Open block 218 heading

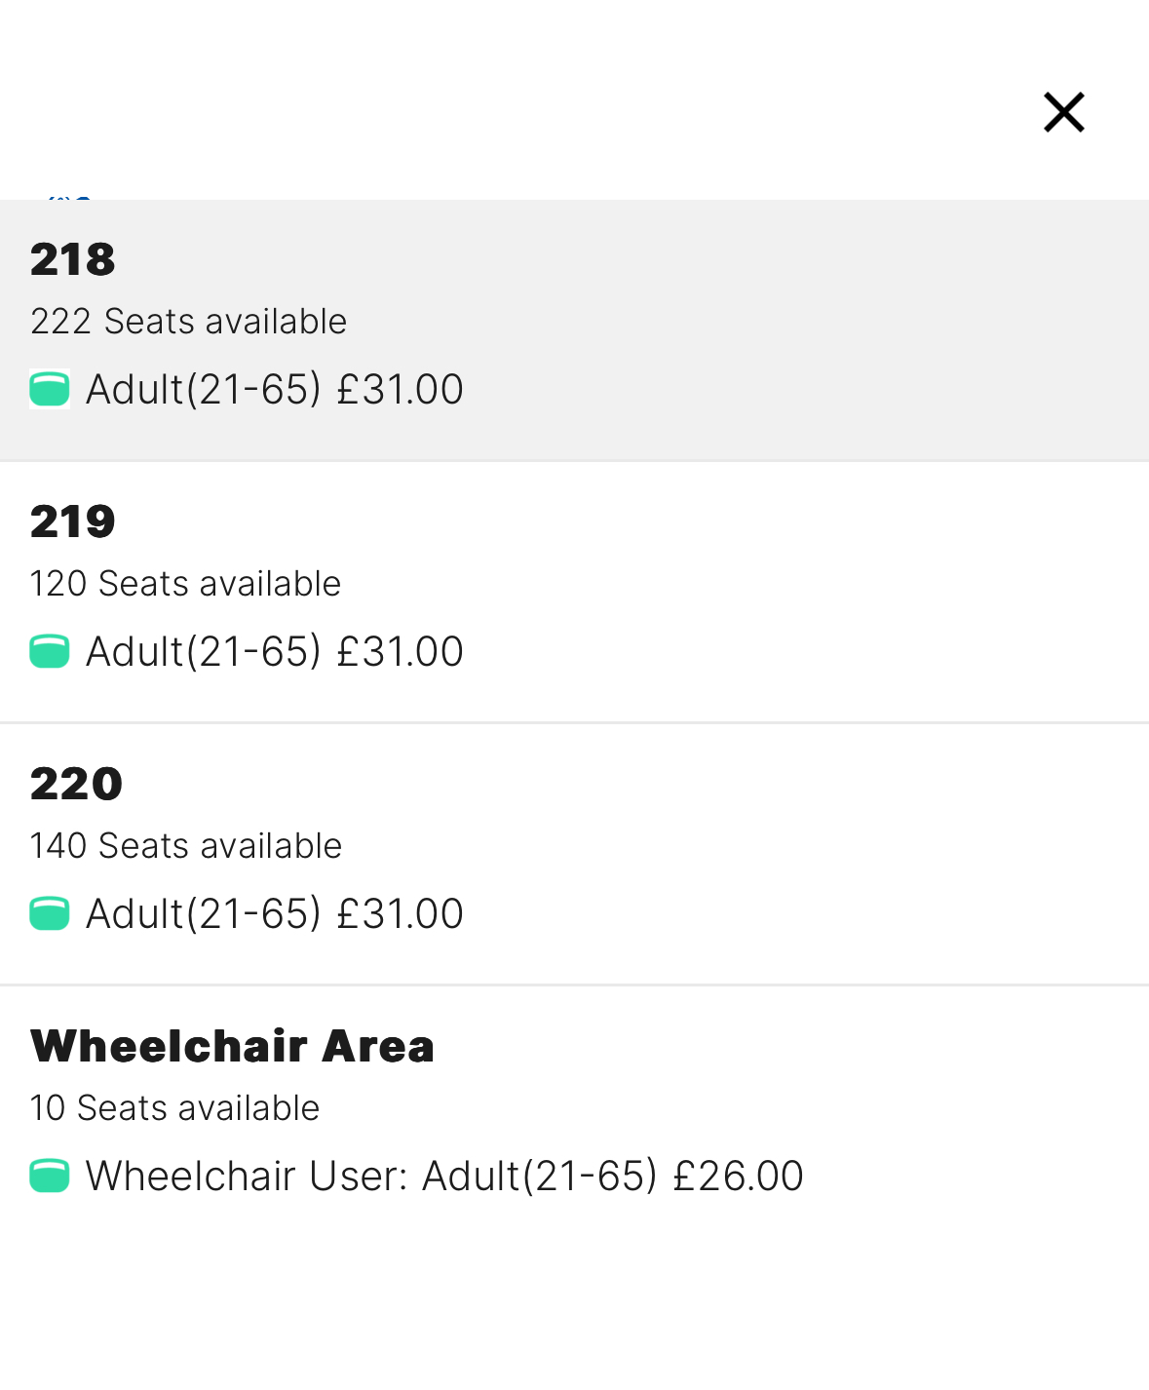[73, 259]
